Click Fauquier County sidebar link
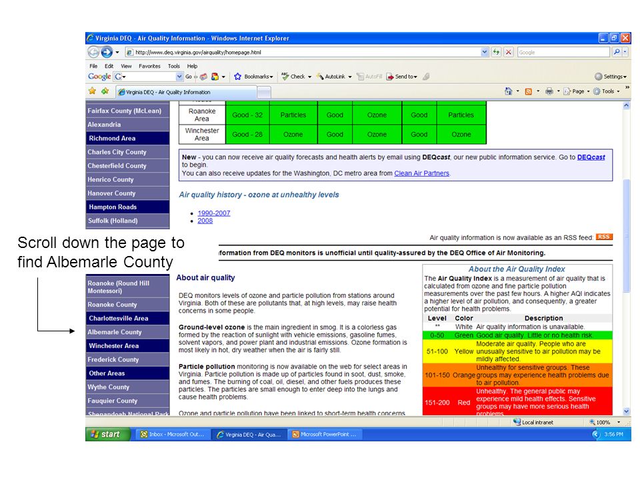Viewport: 640px width, 480px height. pos(127,401)
